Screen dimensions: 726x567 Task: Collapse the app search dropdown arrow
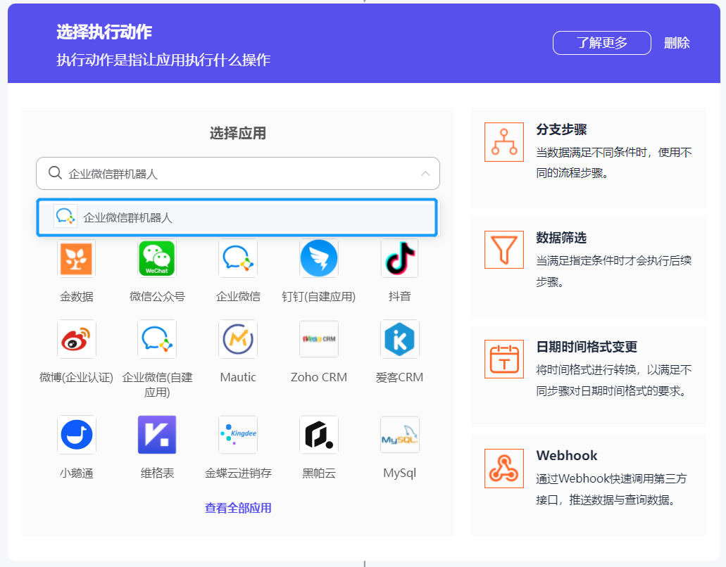click(425, 174)
